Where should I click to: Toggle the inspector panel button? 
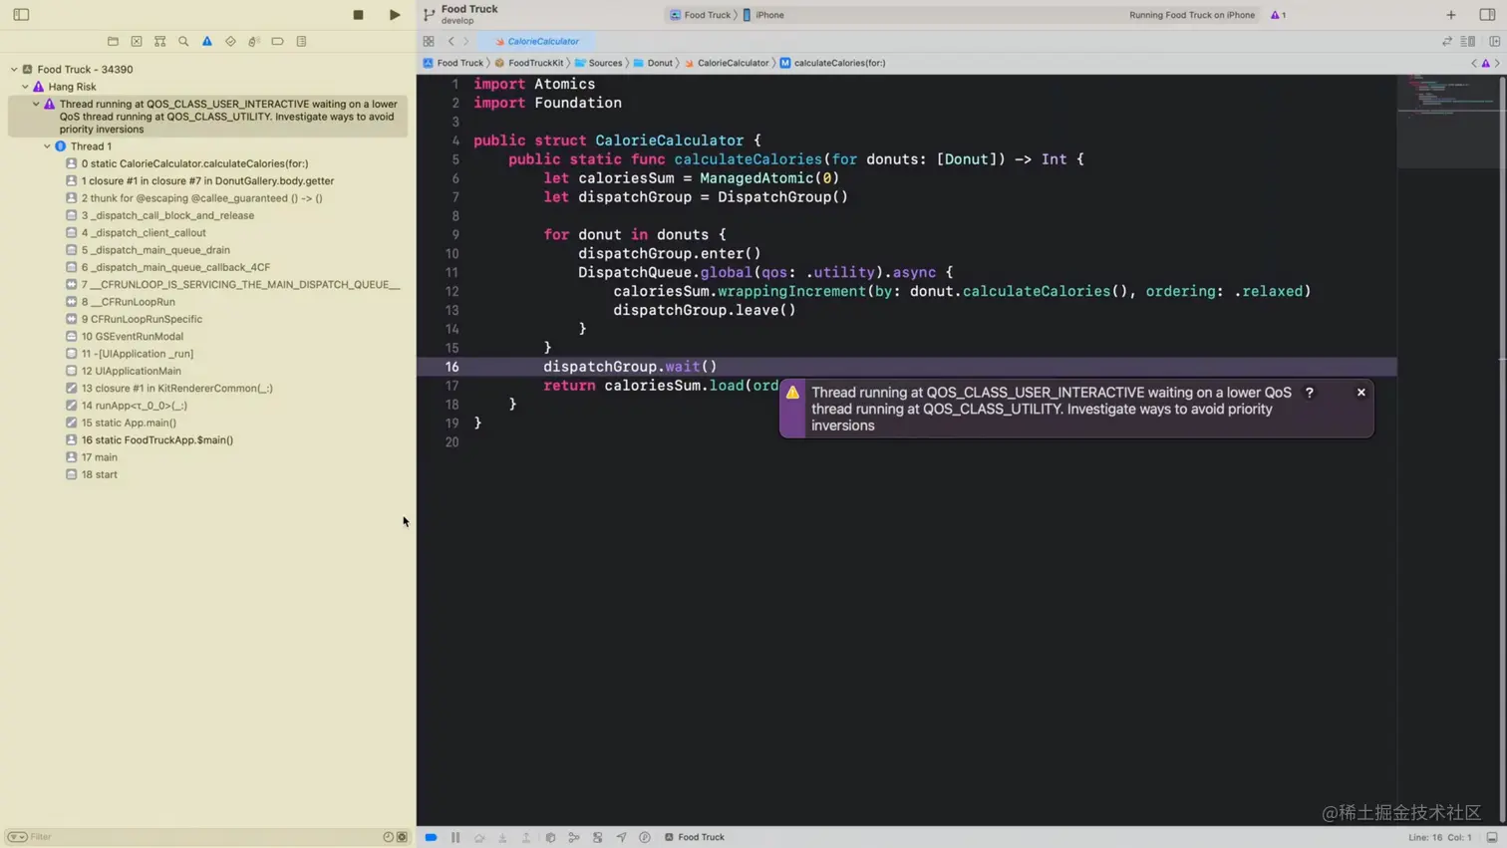(x=1487, y=15)
